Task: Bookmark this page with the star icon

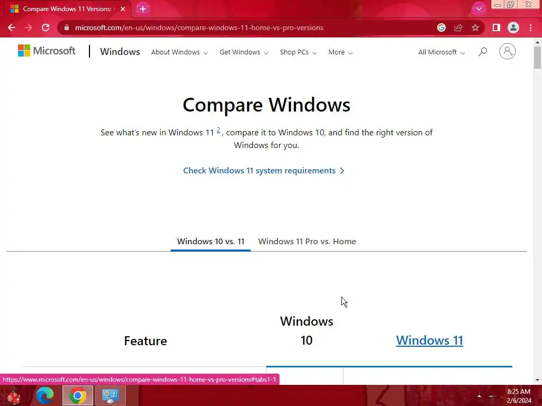Action: (x=475, y=27)
